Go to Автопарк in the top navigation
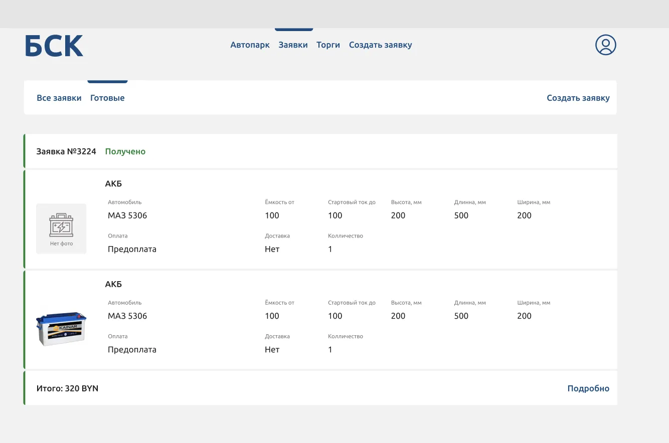 [250, 45]
